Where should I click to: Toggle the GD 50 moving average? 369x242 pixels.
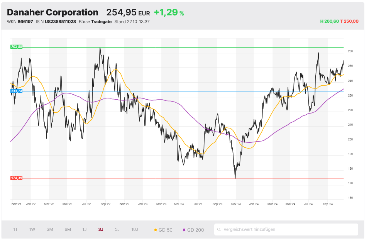point(163,230)
